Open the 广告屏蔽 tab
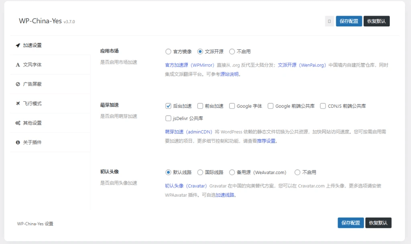The height and width of the screenshot is (244, 411). (x=50, y=84)
